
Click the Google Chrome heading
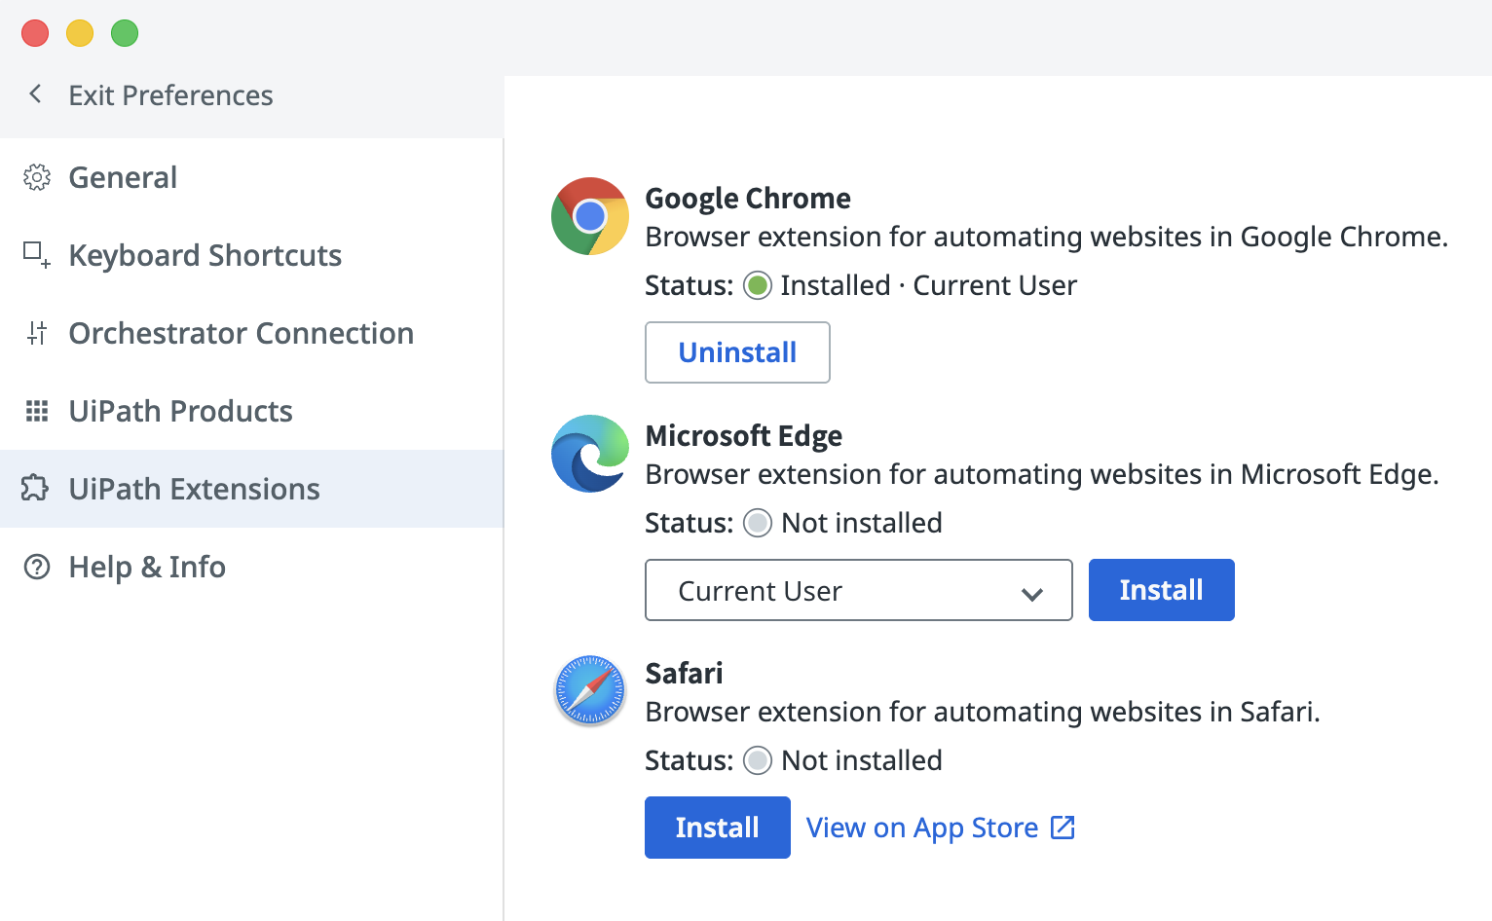[748, 199]
